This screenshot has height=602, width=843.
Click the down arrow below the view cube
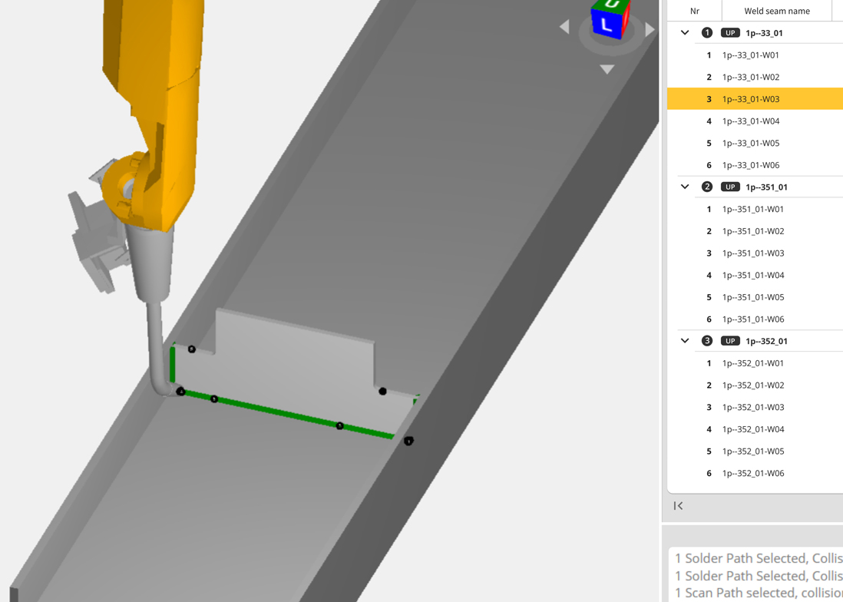pos(607,69)
